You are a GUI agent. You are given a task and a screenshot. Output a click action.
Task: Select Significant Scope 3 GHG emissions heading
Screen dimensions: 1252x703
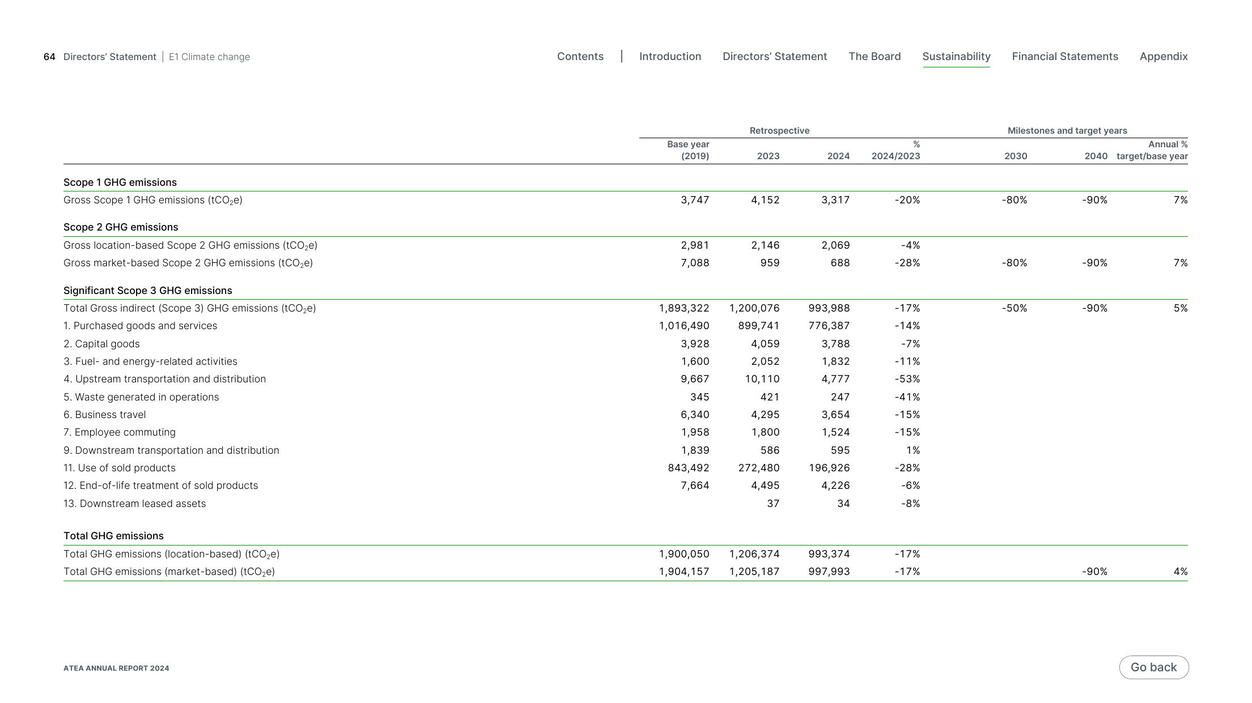tap(148, 291)
